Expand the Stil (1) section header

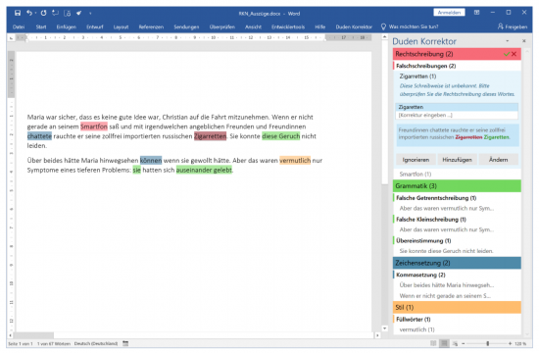[457, 307]
